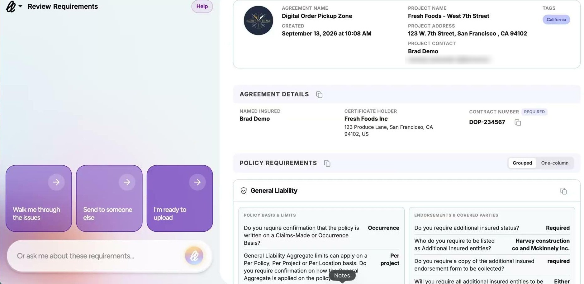The image size is (584, 284).
Task: Select project address 123 W. 7th Street
Action: click(x=468, y=33)
